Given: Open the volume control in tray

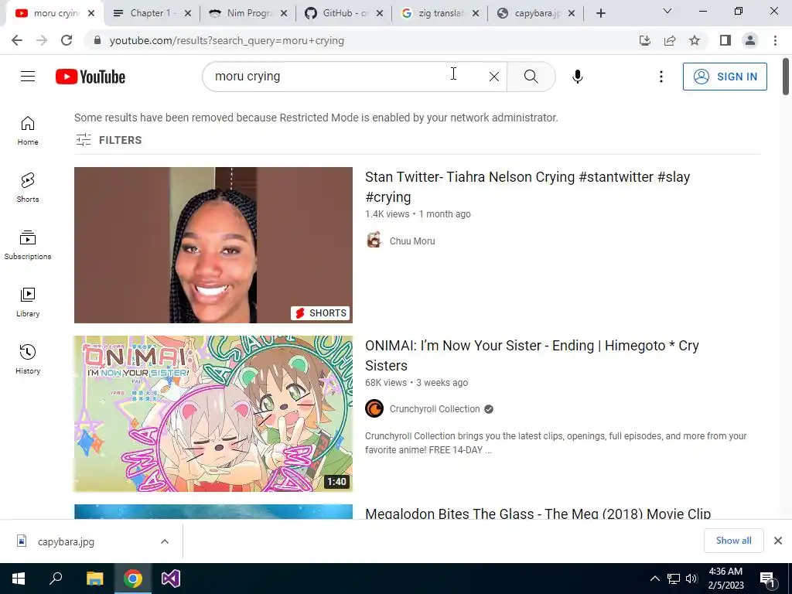Looking at the screenshot, I should 691,579.
